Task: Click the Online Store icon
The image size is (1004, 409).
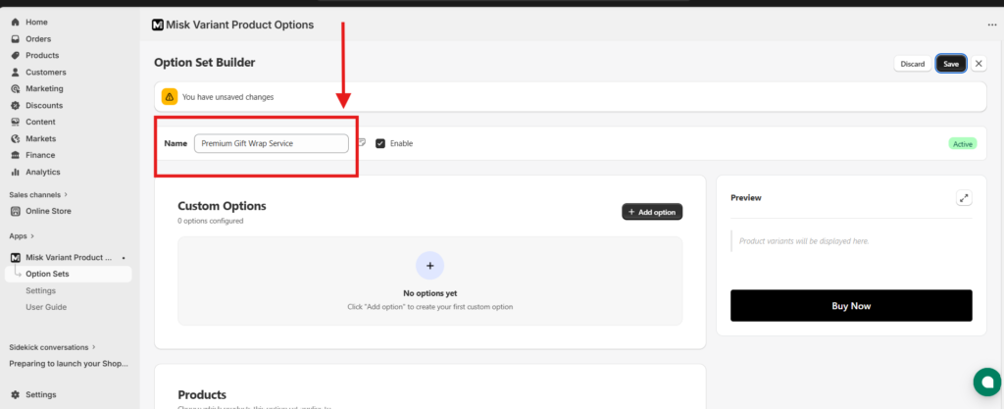Action: [x=15, y=211]
